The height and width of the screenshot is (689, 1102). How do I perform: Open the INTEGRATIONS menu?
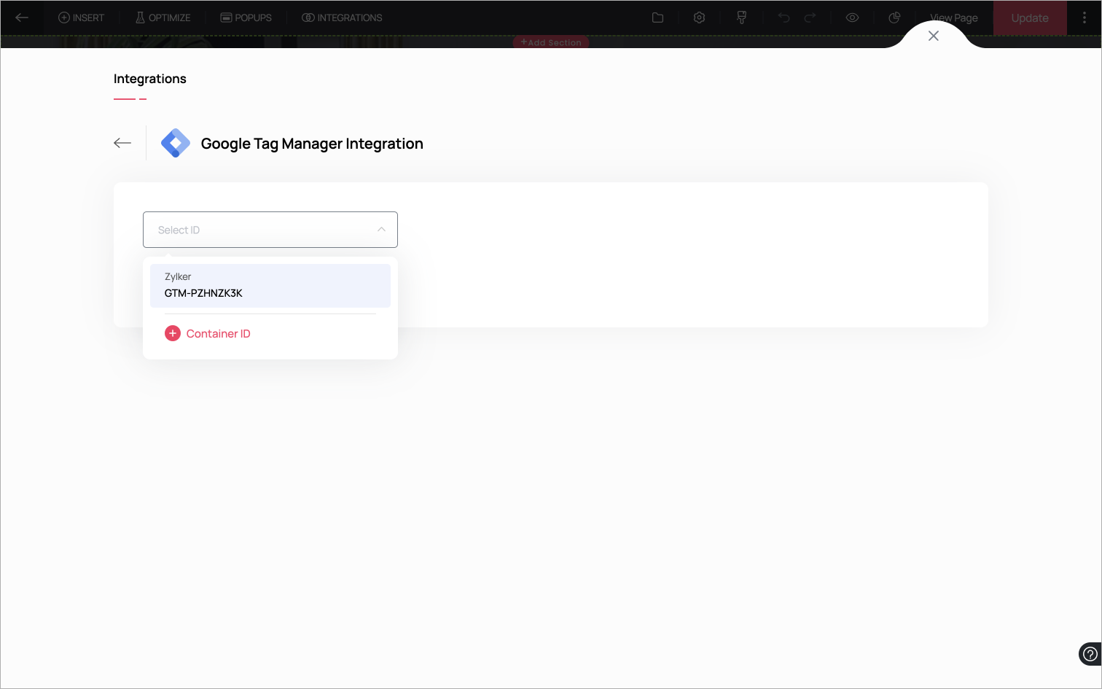coord(342,17)
